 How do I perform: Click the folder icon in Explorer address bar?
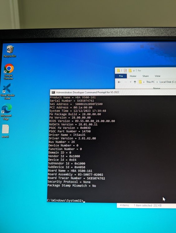coord(140,82)
